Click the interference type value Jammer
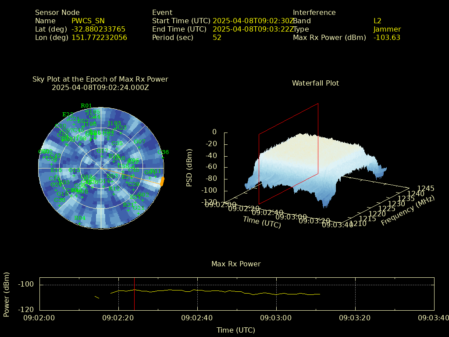 point(387,29)
